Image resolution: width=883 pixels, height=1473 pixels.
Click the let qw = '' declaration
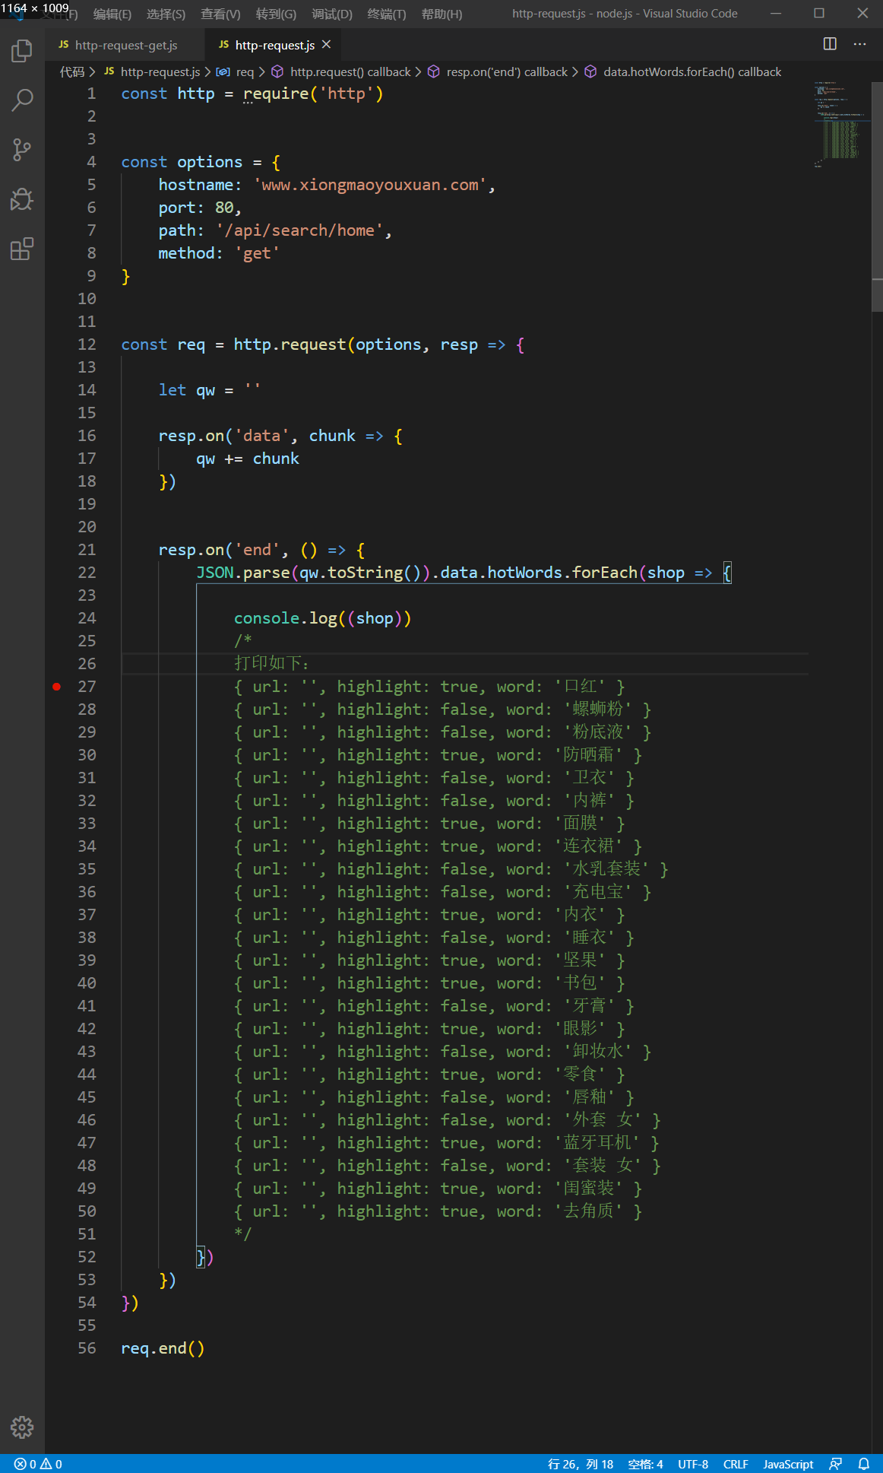pyautogui.click(x=210, y=390)
